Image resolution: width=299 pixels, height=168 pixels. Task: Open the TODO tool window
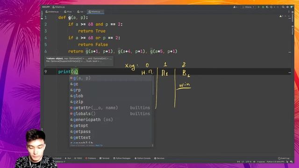coord(78,158)
